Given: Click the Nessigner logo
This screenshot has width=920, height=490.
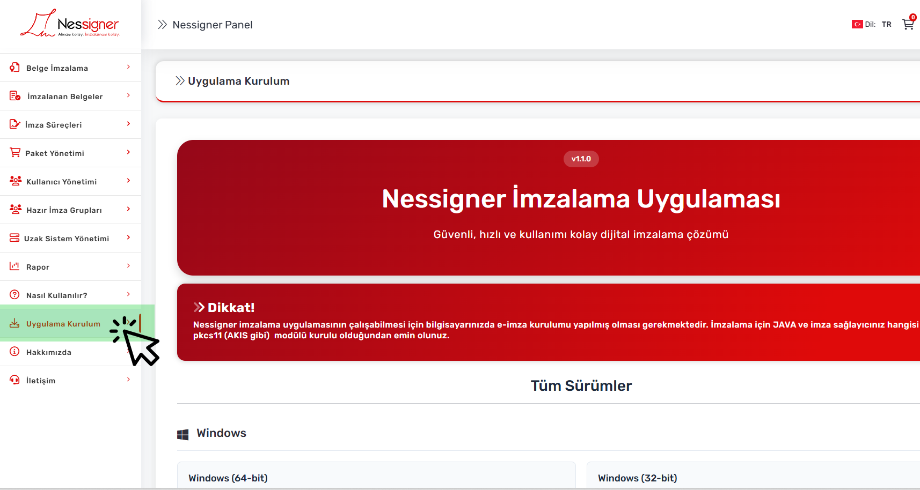Looking at the screenshot, I should coord(70,24).
